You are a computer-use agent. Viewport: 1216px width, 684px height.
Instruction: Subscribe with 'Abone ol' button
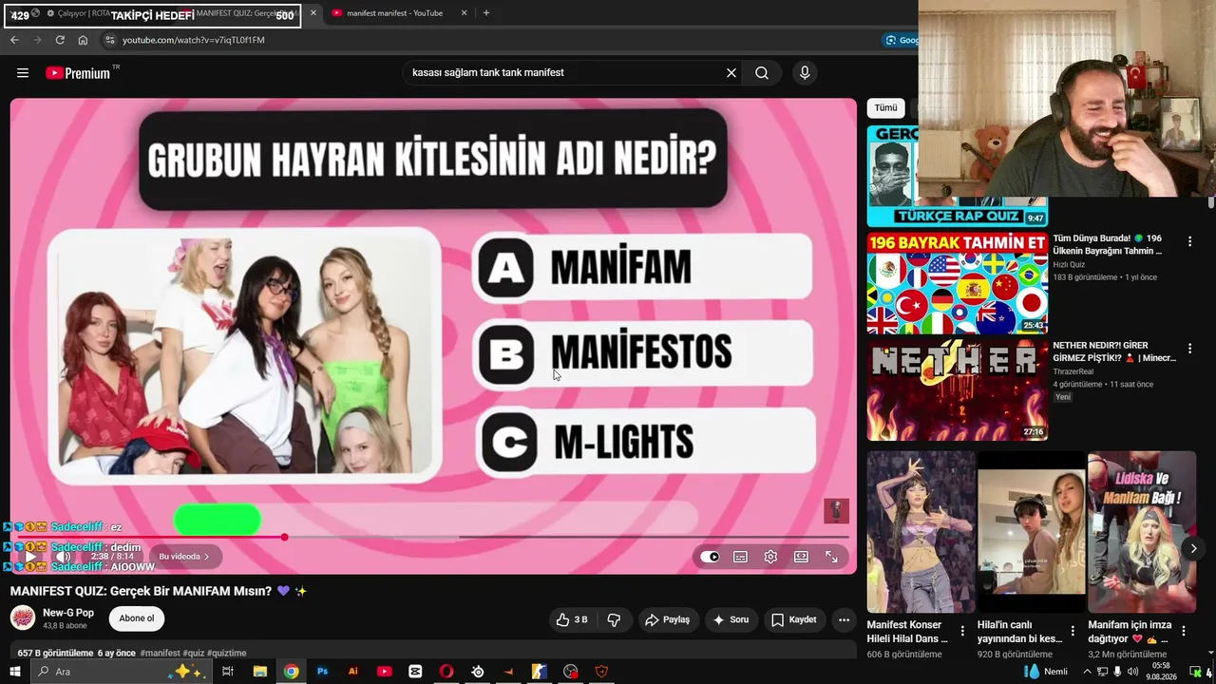pyautogui.click(x=137, y=618)
